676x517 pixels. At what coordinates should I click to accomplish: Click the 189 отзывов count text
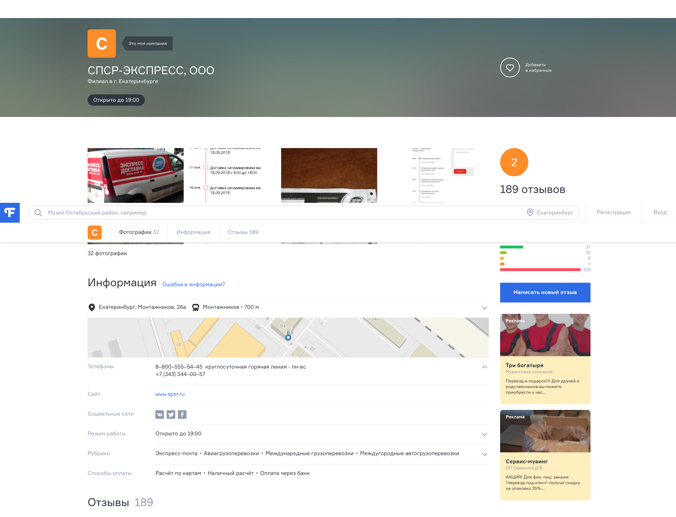(x=533, y=189)
